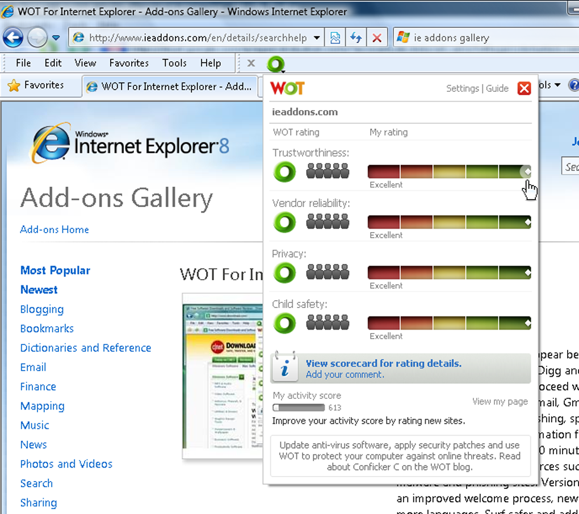Go back with the blue Back arrow
This screenshot has width=579, height=514.
click(13, 37)
